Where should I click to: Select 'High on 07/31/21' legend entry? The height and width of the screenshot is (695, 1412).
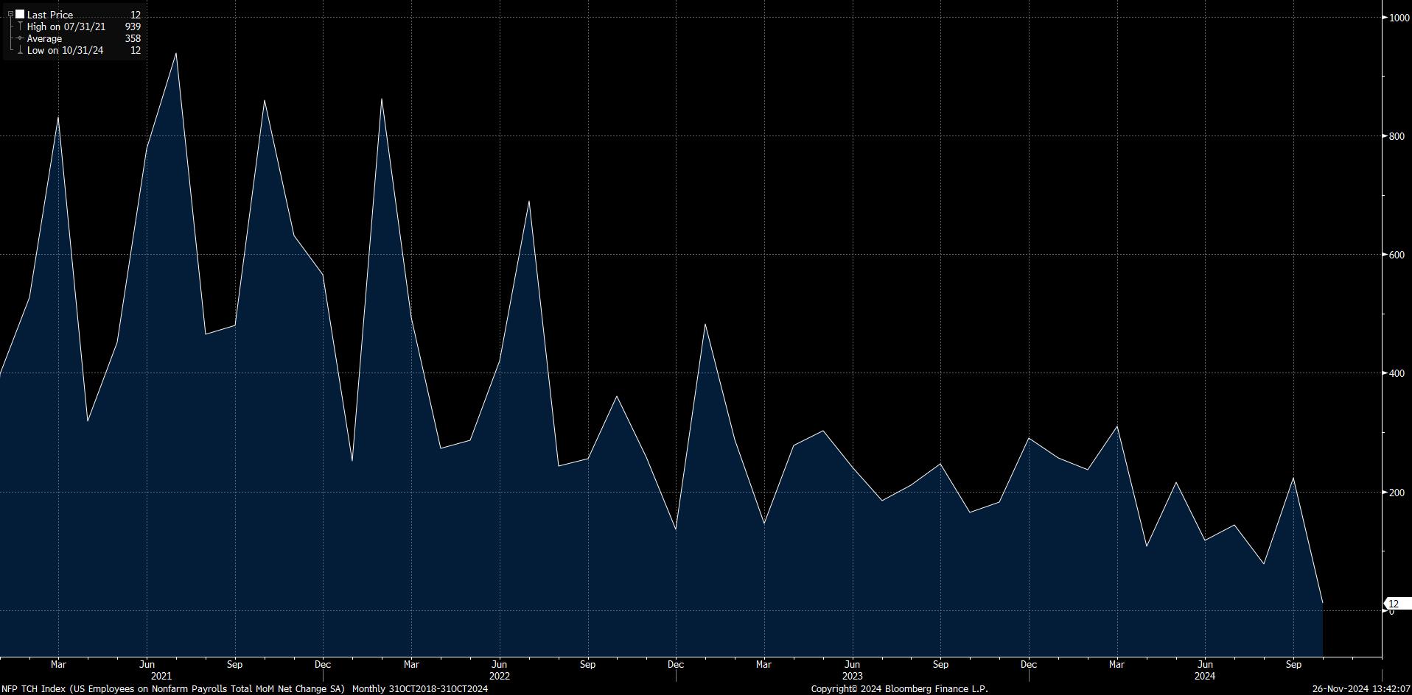pyautogui.click(x=66, y=27)
